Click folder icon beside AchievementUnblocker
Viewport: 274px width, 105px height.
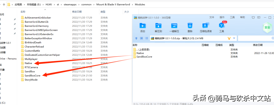pos(22,18)
